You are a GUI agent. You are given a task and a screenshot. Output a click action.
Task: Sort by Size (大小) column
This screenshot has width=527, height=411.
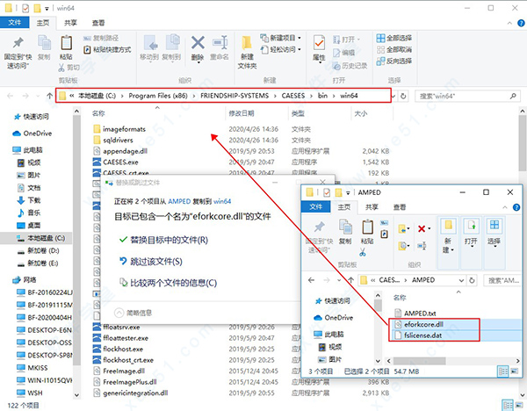click(x=361, y=113)
